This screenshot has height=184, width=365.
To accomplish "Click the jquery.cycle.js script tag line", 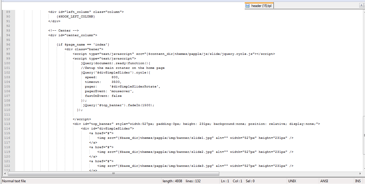I will pos(174,54).
